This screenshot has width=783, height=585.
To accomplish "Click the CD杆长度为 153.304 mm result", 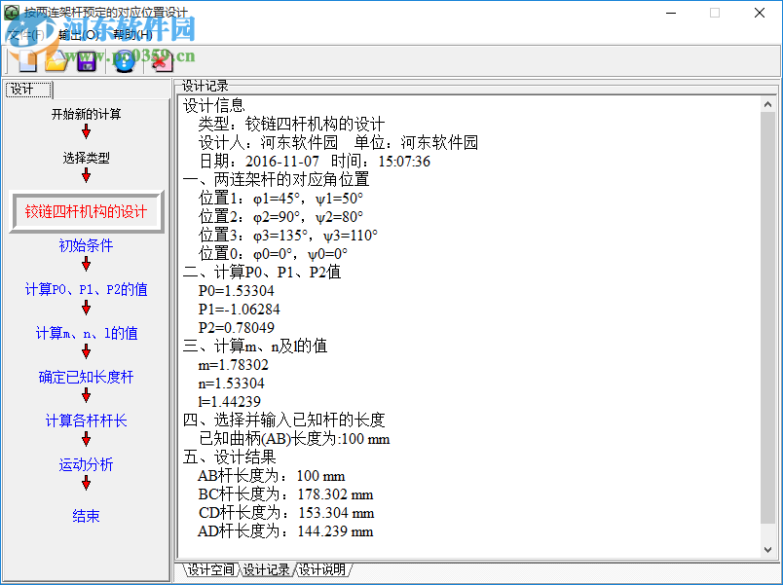I will click(286, 512).
